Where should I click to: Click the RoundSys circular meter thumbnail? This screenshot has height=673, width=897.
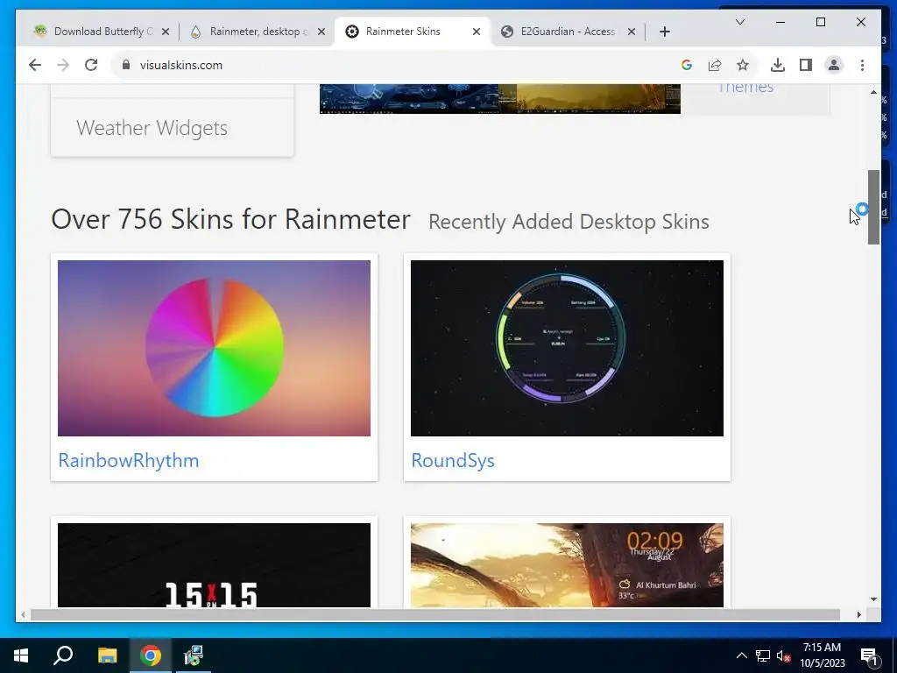[567, 348]
